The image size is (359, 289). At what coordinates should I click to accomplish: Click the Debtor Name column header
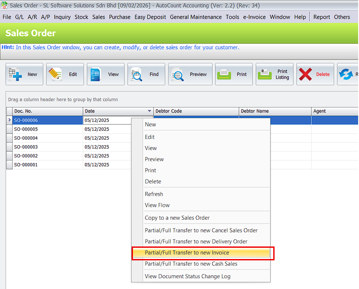255,111
